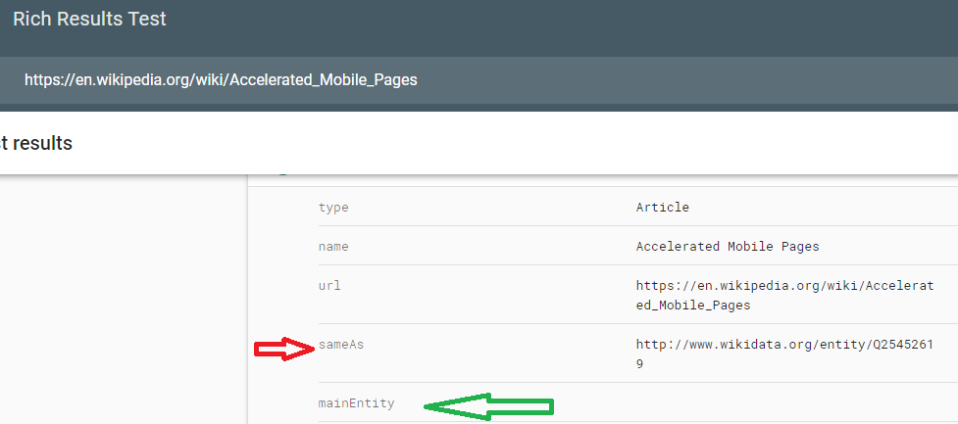Click the Rich Results Test title

click(89, 19)
